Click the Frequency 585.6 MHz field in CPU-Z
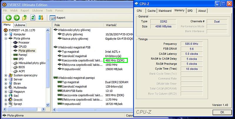 coord(192,44)
